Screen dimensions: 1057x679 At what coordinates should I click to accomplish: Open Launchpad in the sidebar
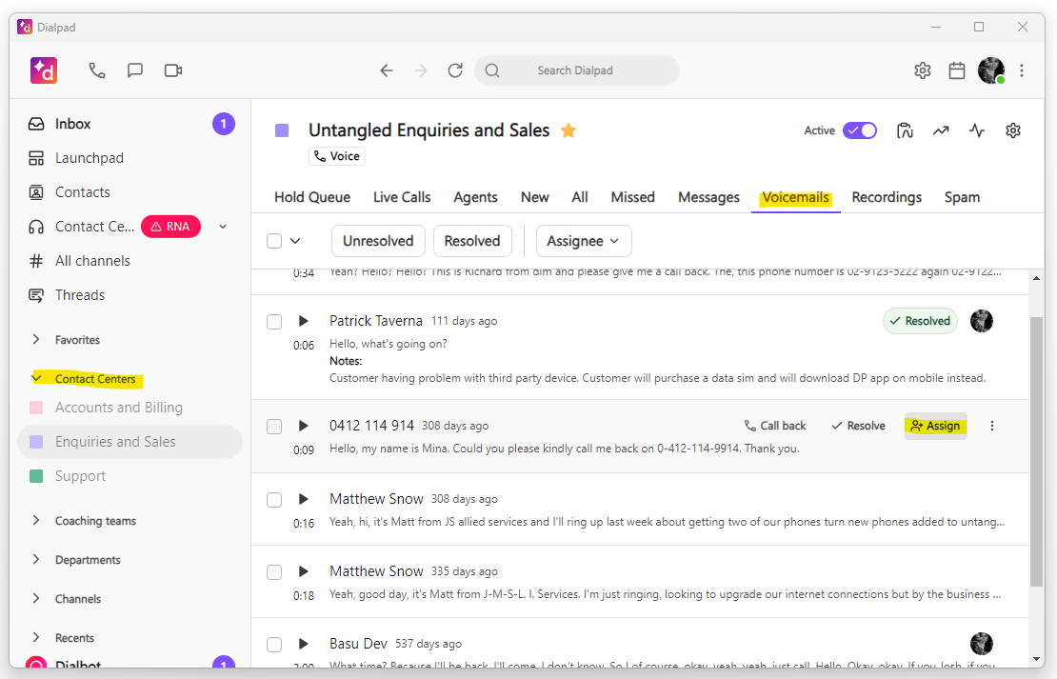130,158
